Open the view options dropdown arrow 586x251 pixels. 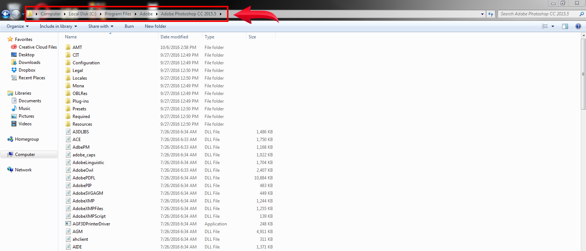(553, 26)
